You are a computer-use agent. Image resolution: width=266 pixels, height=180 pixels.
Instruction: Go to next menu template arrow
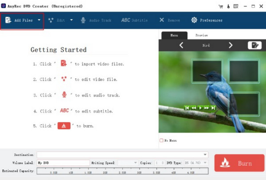231,45
